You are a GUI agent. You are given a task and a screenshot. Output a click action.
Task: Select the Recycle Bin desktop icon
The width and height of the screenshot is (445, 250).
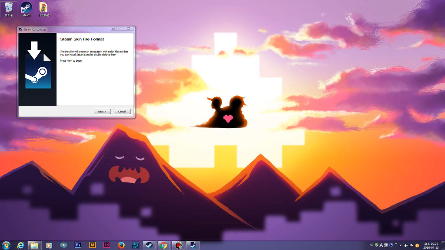tap(9, 9)
